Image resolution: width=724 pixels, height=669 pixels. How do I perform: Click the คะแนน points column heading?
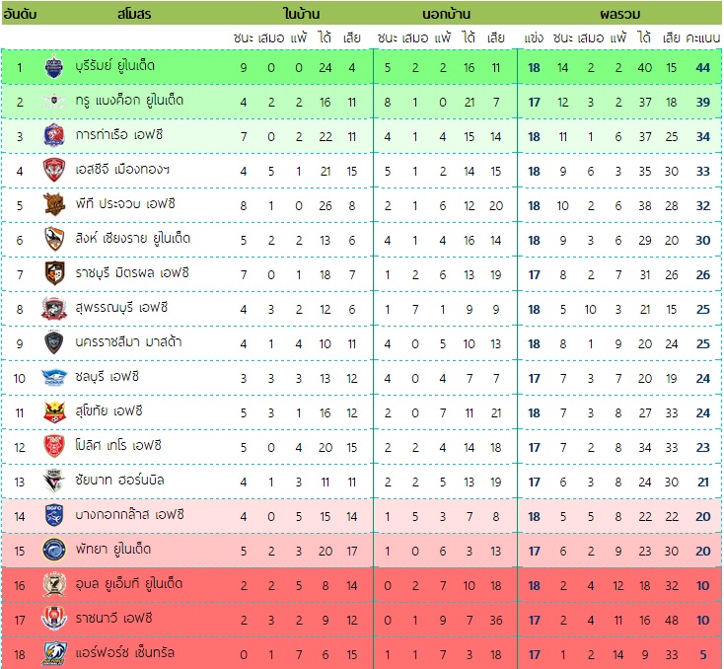click(702, 37)
